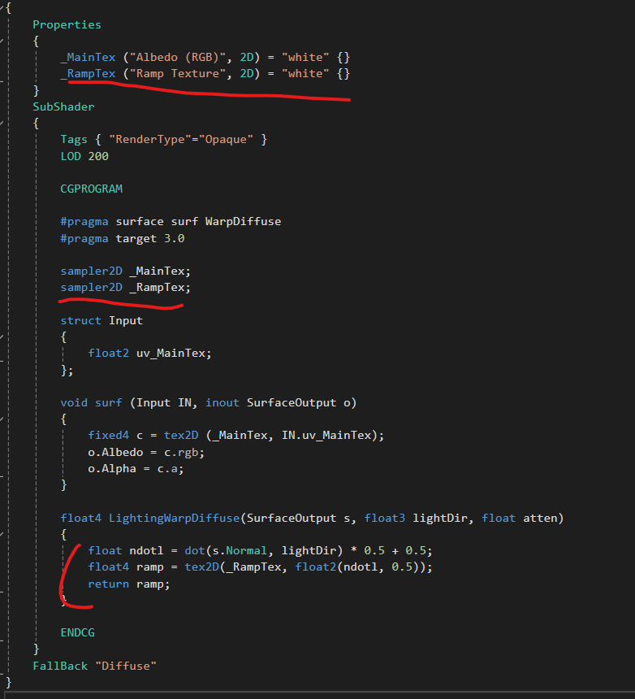Click the "o.Alpha = c.a;" line
The height and width of the screenshot is (699, 635).
[x=136, y=469]
